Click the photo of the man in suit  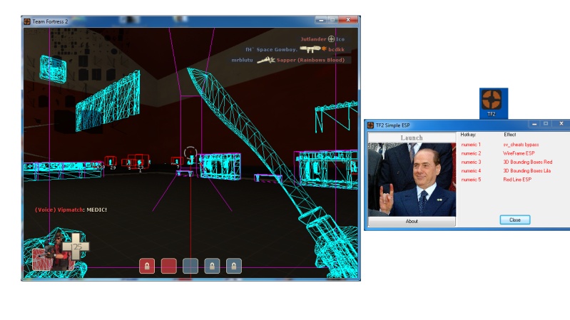[412, 179]
